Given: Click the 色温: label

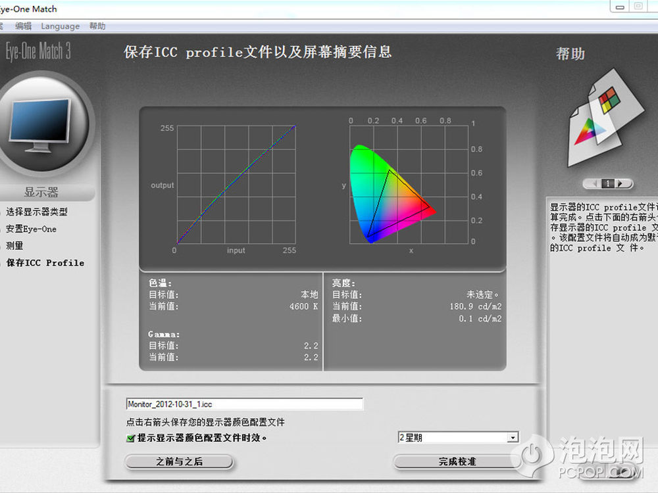Looking at the screenshot, I should pos(161,283).
